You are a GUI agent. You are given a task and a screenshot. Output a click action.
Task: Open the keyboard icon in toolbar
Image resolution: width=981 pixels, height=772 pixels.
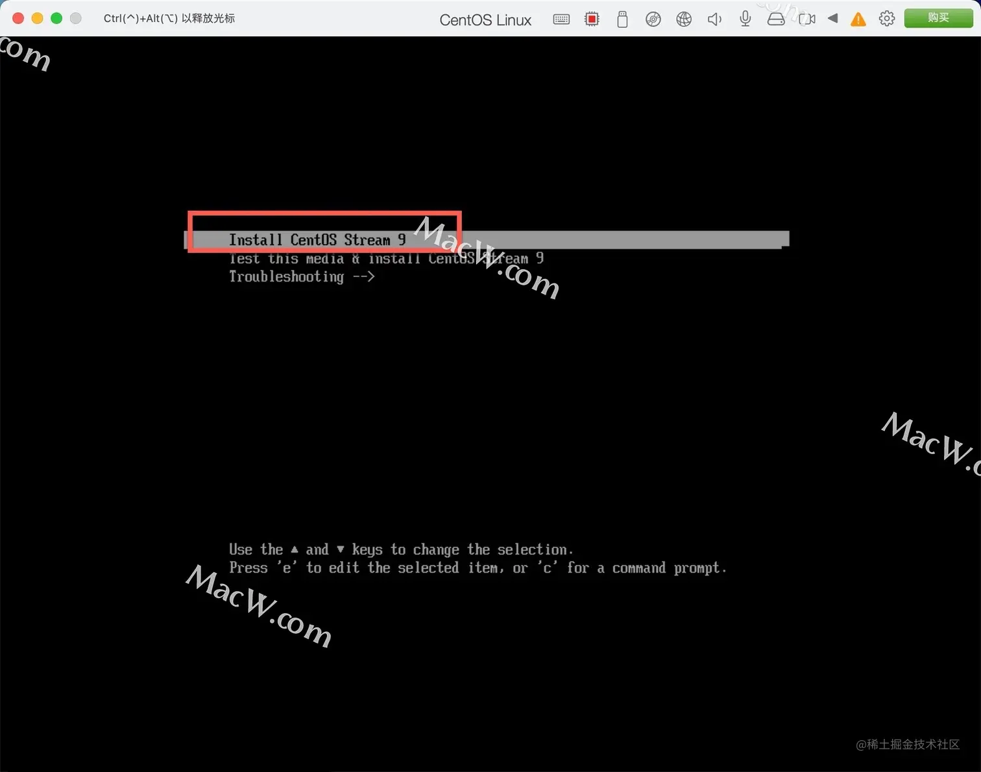coord(561,19)
